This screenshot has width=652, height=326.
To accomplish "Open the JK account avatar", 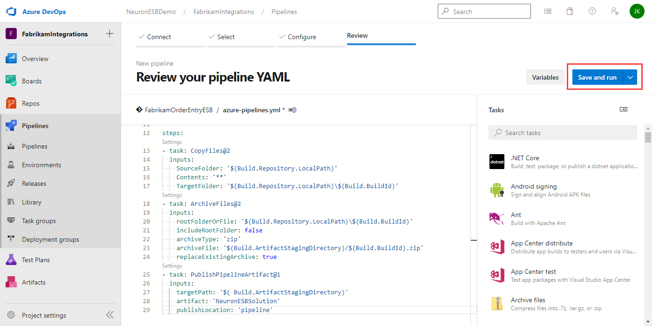I will point(637,11).
